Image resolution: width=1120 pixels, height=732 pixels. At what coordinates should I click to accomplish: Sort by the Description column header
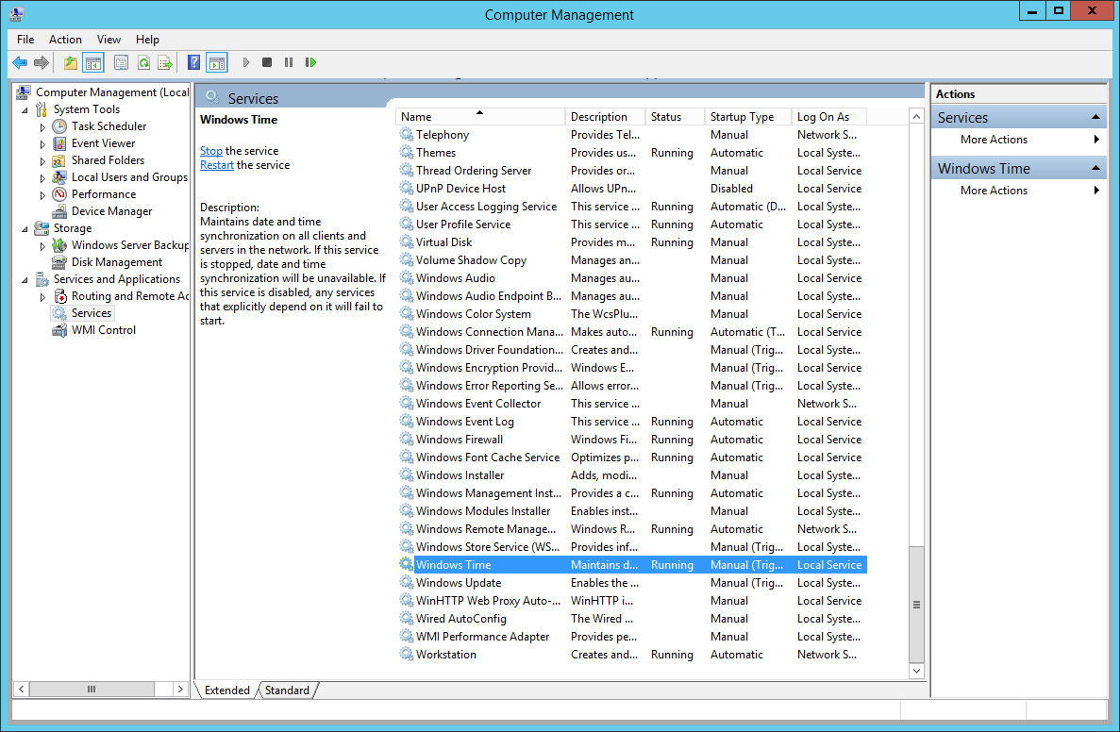coord(605,116)
